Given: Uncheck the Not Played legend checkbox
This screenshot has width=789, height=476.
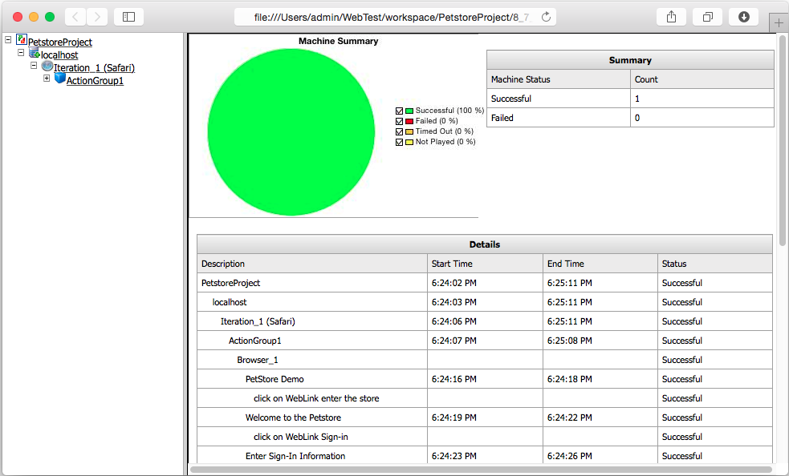Looking at the screenshot, I should (399, 143).
